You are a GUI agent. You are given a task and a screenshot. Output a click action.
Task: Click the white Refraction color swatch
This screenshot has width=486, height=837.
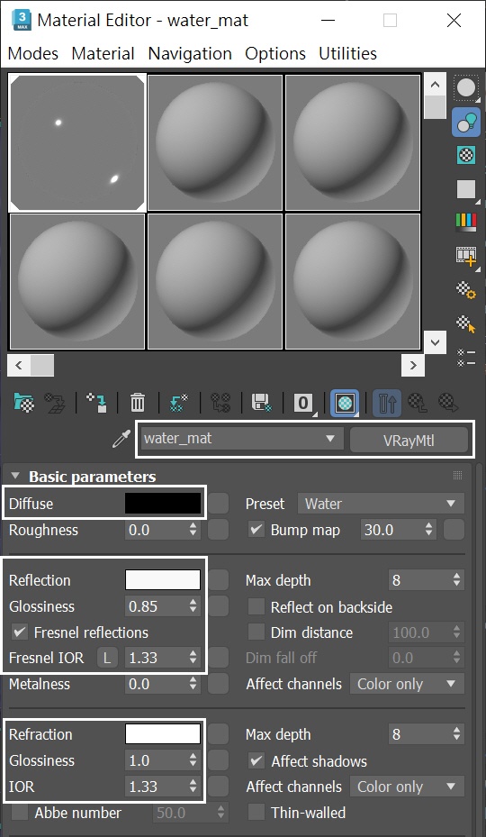tap(163, 734)
